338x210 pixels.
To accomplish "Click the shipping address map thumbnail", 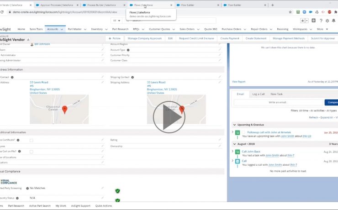I will [176, 109].
